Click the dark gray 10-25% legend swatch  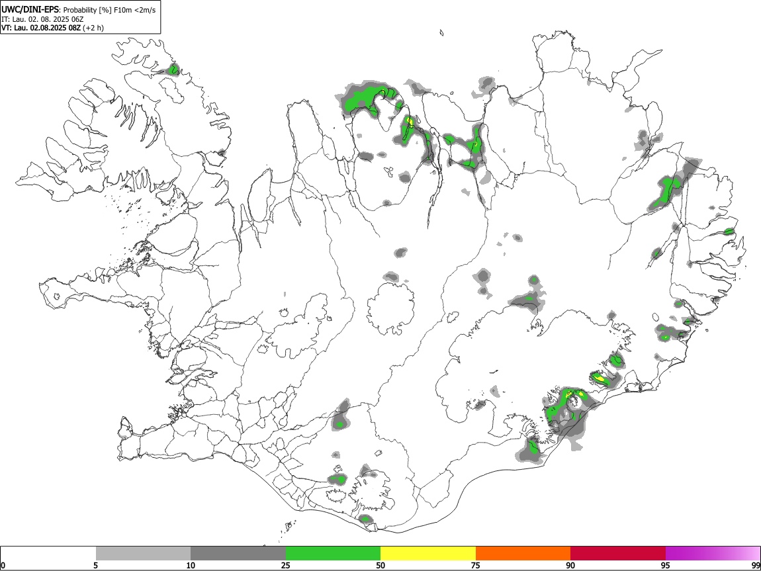point(238,554)
